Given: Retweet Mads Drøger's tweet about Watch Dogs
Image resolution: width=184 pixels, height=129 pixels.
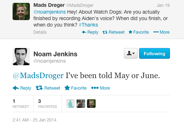Looking at the screenshot, I should tap(113, 32).
